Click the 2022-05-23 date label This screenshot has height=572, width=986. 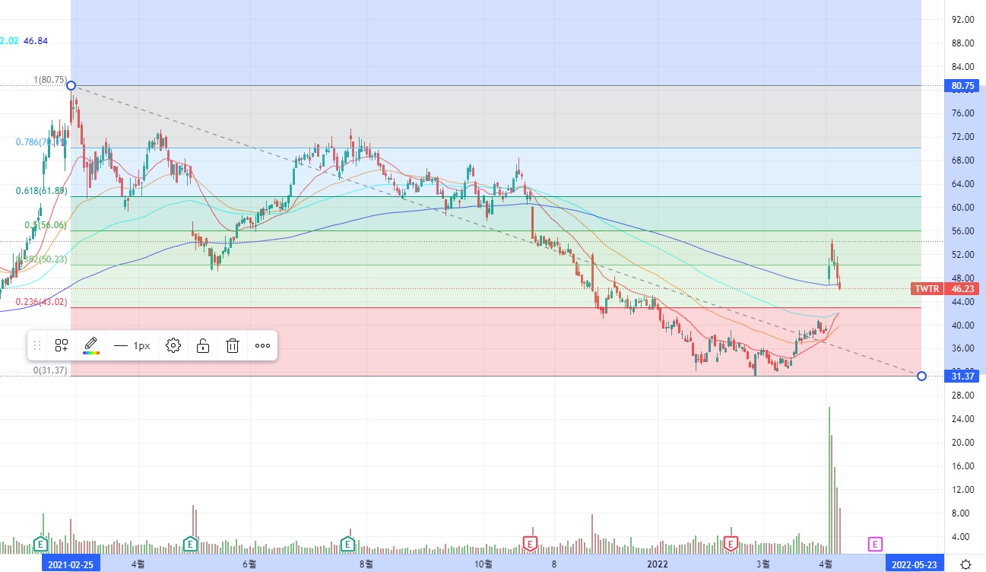click(x=916, y=564)
